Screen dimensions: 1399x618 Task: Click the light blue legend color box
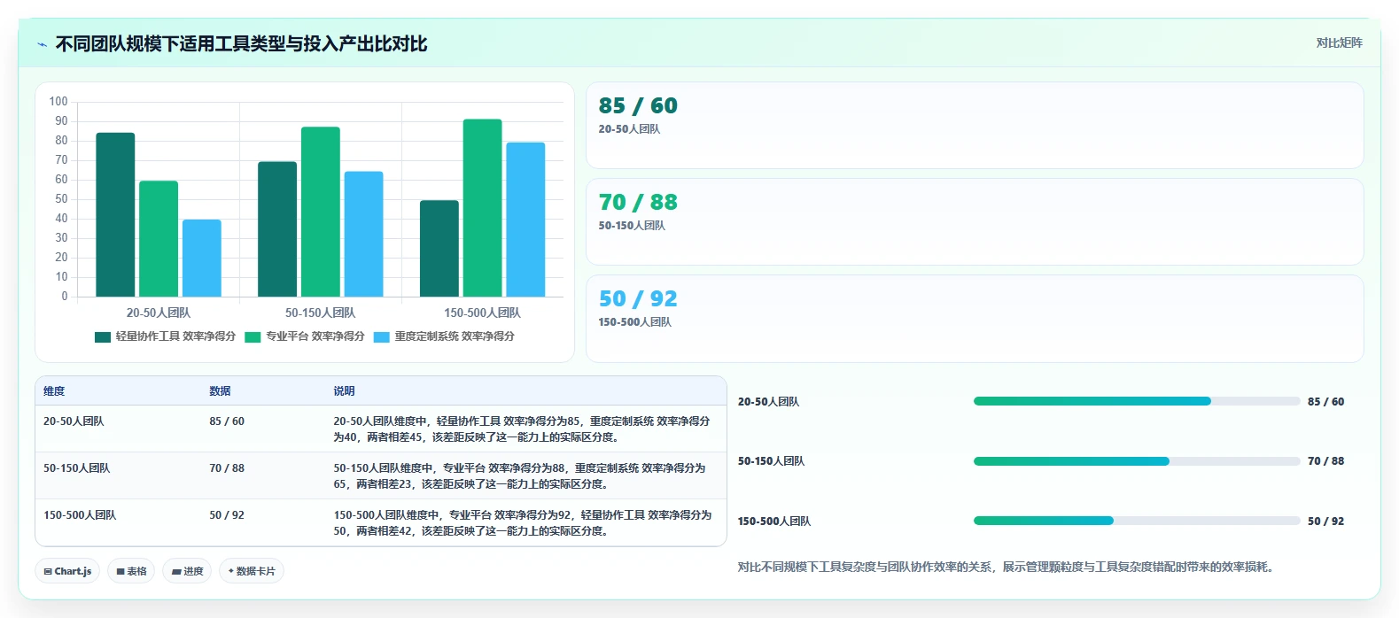(382, 337)
